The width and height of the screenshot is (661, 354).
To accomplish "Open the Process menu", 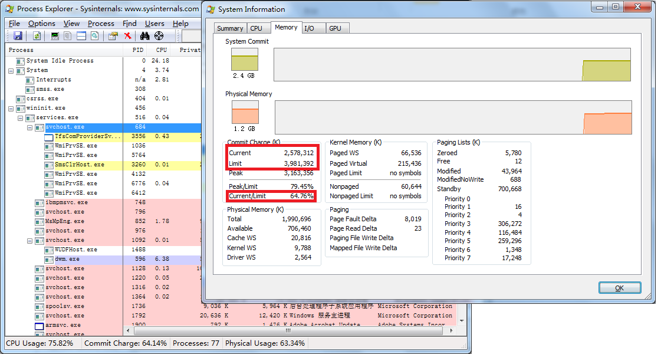I will coord(101,24).
